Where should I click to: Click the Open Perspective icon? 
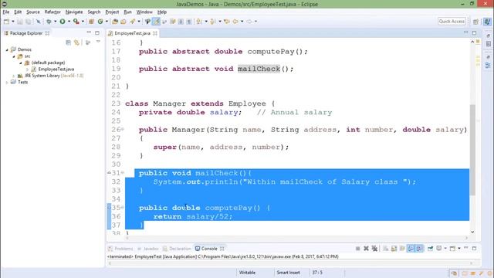(475, 22)
